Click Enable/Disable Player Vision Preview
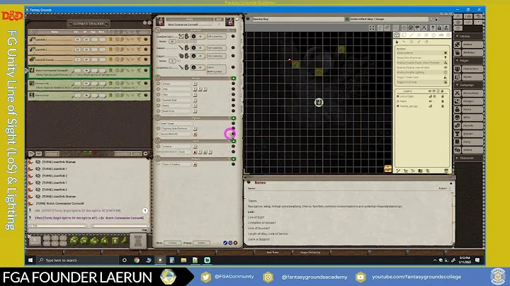This screenshot has height=286, width=510. (421, 63)
